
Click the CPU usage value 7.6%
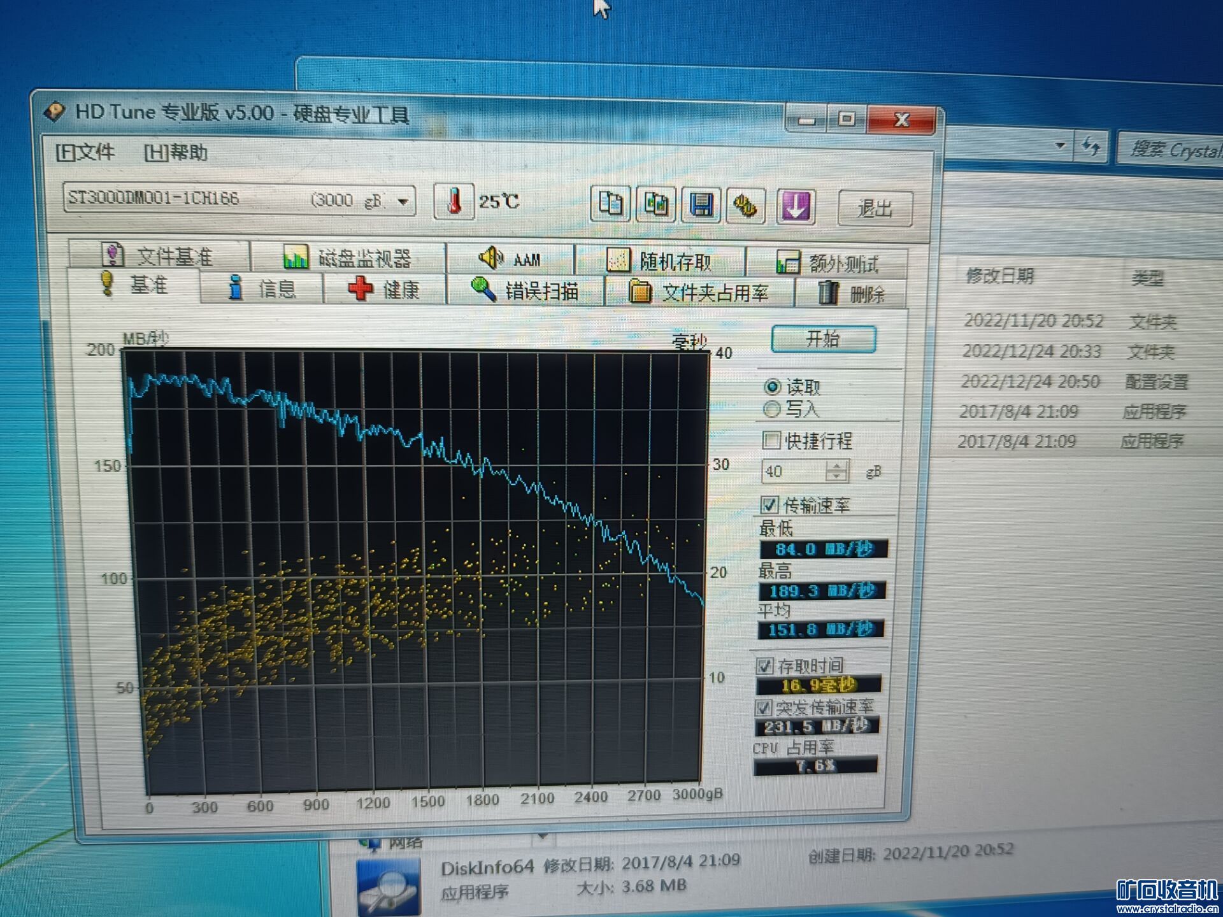coord(816,765)
